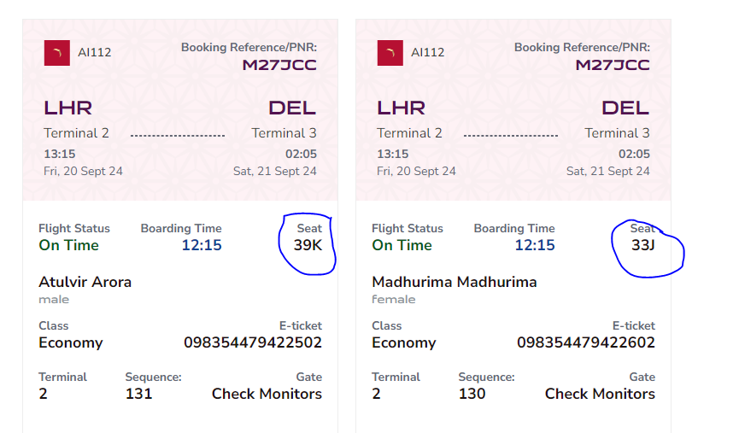This screenshot has width=739, height=433.
Task: Click Check Monitors gate text on the left pass
Action: click(267, 394)
